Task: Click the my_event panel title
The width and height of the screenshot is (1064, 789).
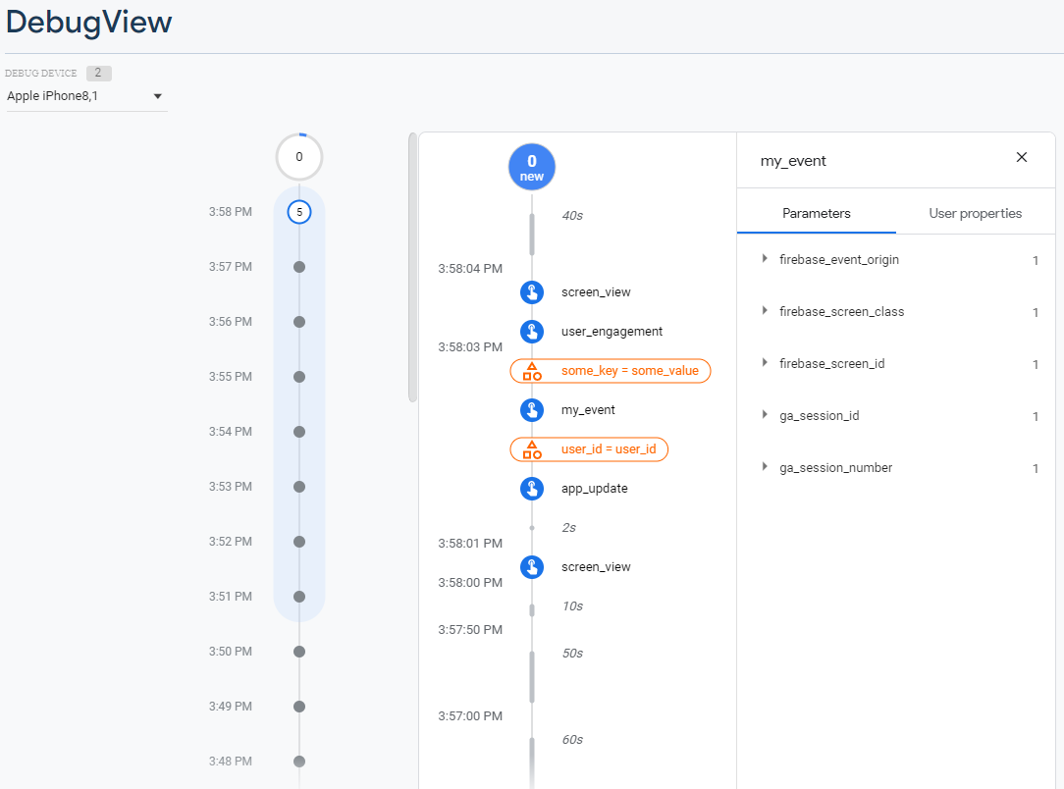Action: pyautogui.click(x=793, y=162)
